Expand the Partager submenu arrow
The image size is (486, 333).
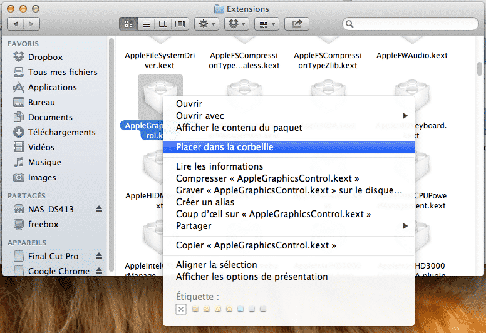point(405,226)
